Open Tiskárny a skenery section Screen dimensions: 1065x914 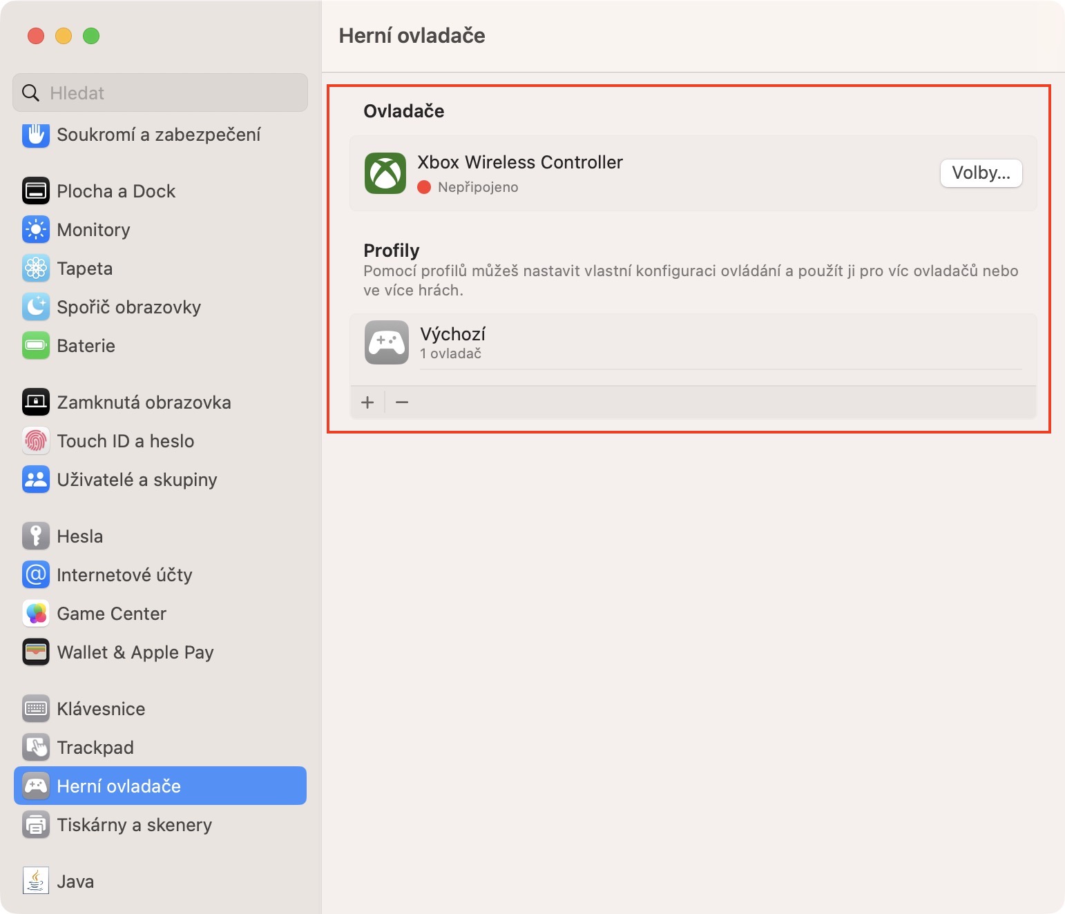point(134,825)
